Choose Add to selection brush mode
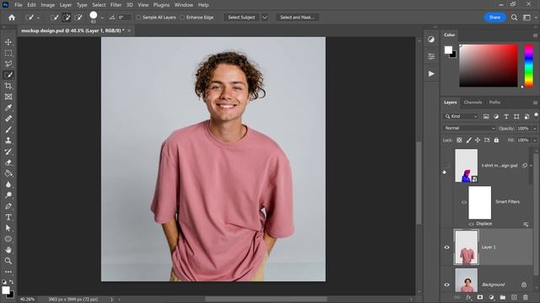 tap(67, 18)
